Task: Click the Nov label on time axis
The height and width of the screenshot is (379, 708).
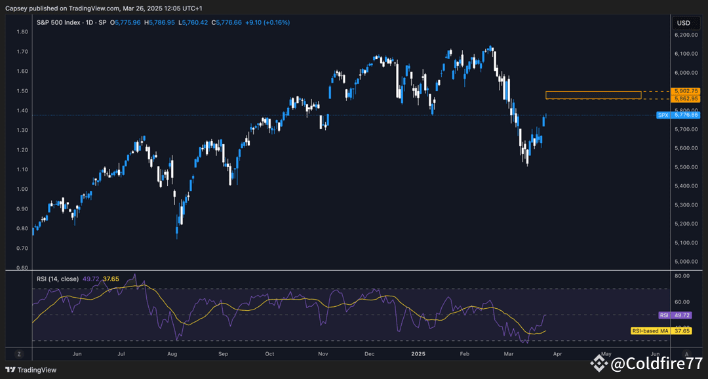Action: [323, 353]
